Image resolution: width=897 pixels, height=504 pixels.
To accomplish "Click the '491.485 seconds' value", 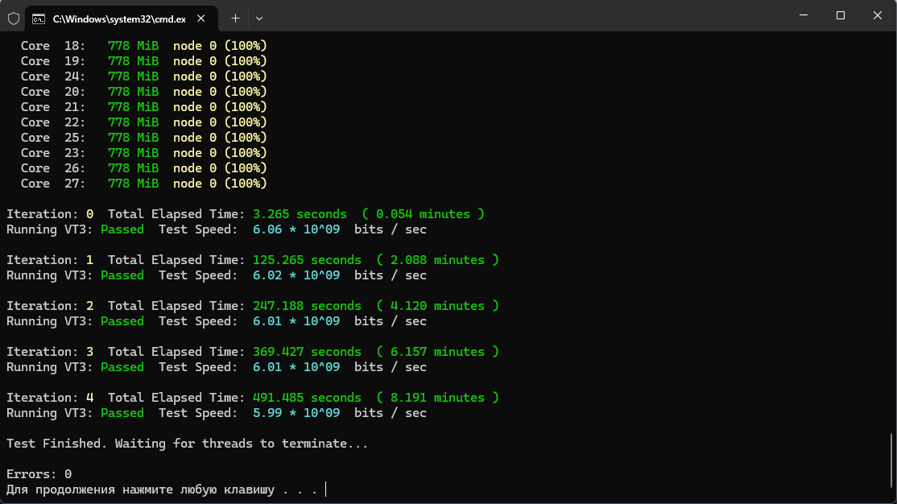I will point(308,398).
